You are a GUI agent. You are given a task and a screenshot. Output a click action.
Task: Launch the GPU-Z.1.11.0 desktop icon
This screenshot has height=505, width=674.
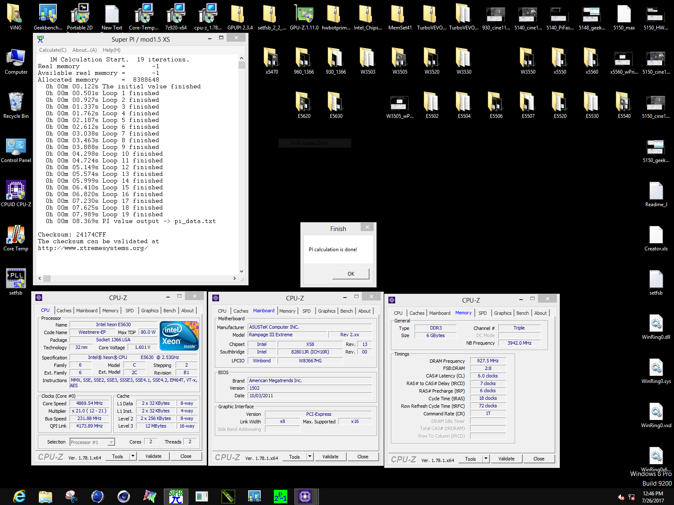point(304,17)
